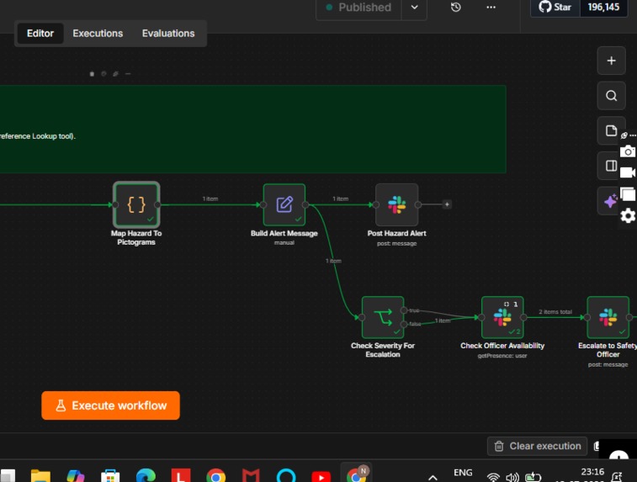
Task: Add a sticky note from right toolbar
Action: coord(610,130)
